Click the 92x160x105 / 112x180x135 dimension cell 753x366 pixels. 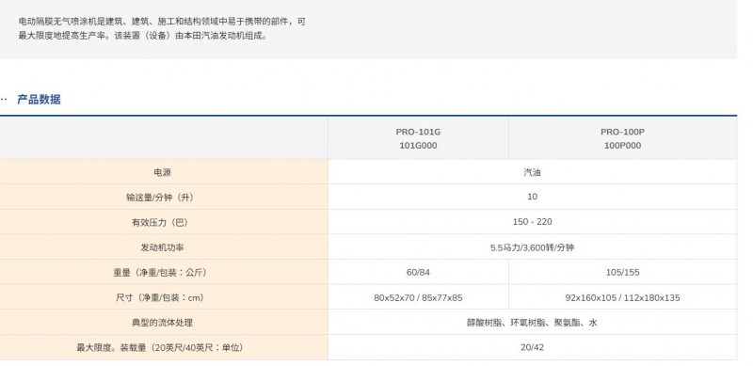622,297
